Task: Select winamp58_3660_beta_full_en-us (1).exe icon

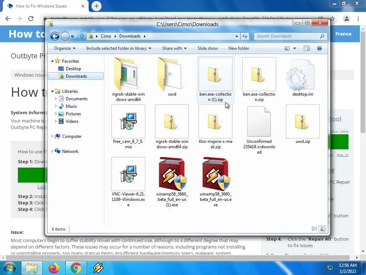Action: coord(172,174)
